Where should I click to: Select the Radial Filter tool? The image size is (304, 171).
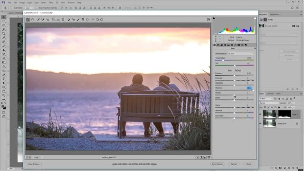click(87, 19)
